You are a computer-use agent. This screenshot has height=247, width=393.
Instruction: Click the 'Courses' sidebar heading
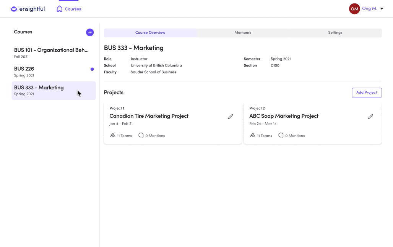pyautogui.click(x=23, y=32)
